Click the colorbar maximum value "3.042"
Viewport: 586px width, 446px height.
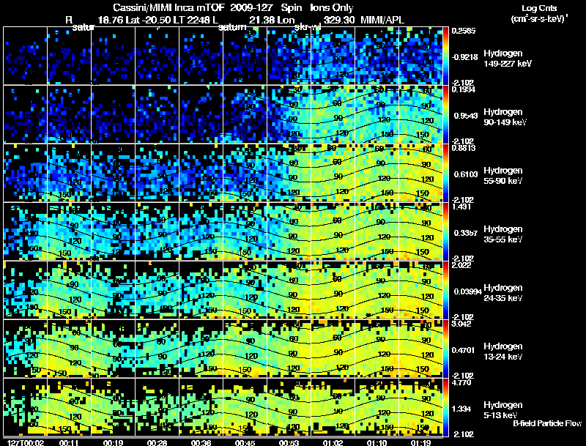(x=461, y=324)
